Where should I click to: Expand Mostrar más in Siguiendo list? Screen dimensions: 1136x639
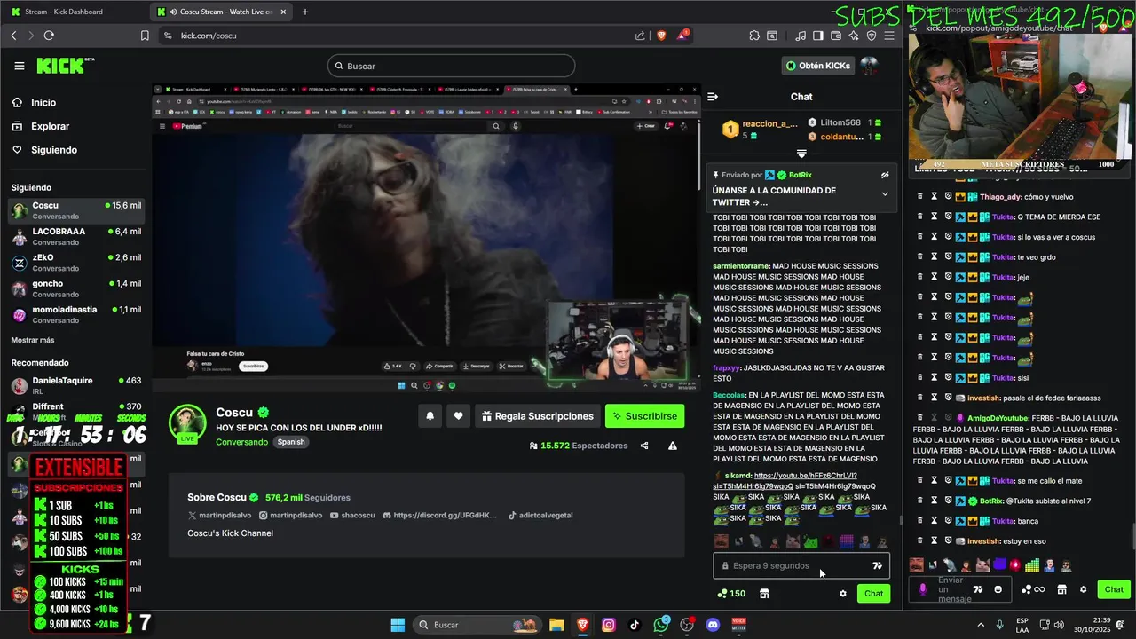[33, 340]
